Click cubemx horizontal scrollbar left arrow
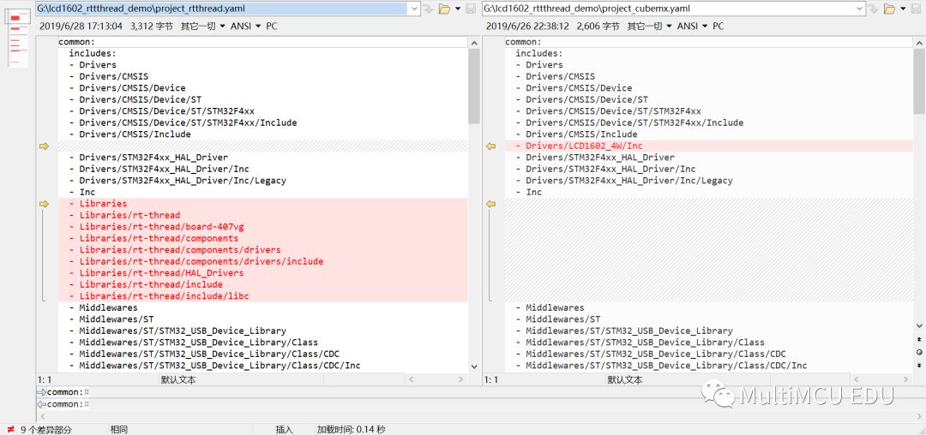This screenshot has height=435, width=926. [857, 380]
